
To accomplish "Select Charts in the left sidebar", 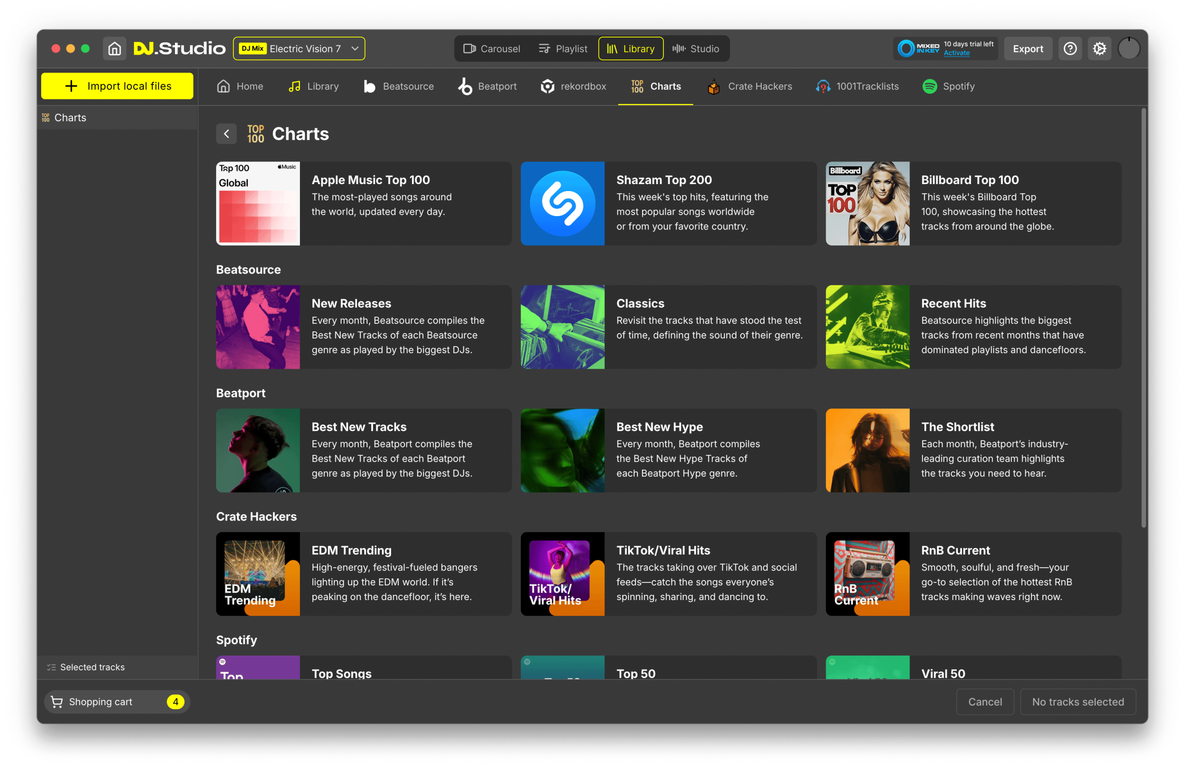I will click(70, 118).
